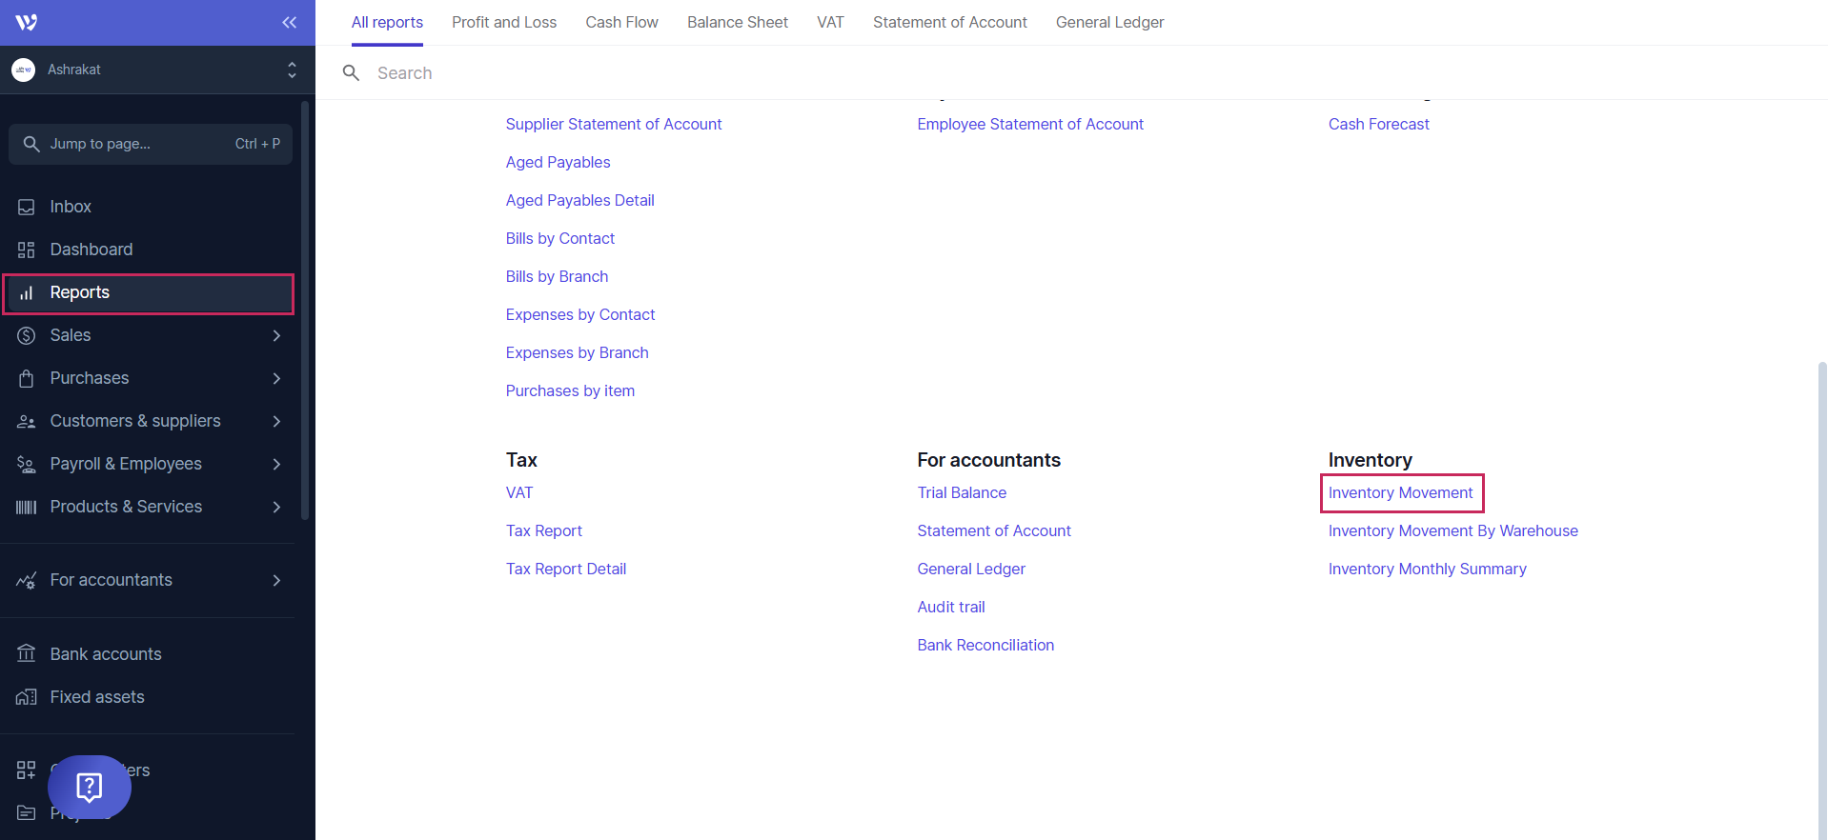Switch to the Profit and Loss tab
The image size is (1828, 840).
503,22
